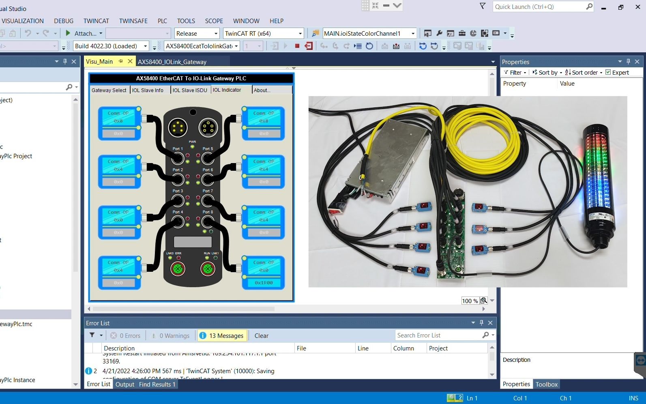646x404 pixels.
Task: Toggle auto-hide pin on Error List panel
Action: 481,322
